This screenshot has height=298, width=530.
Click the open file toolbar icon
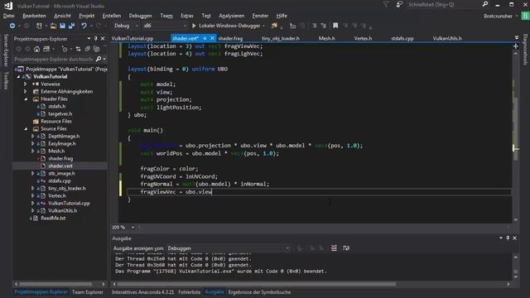[53, 26]
